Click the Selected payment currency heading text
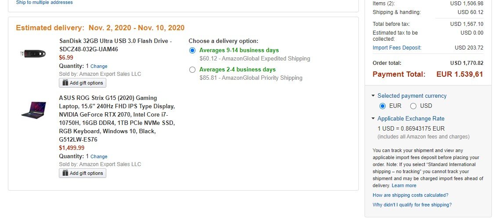 (x=412, y=96)
